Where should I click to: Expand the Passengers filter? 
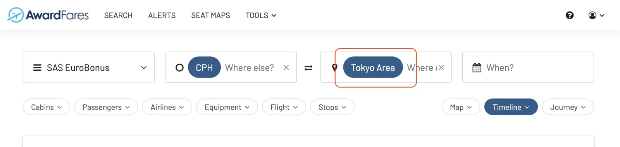tap(106, 107)
